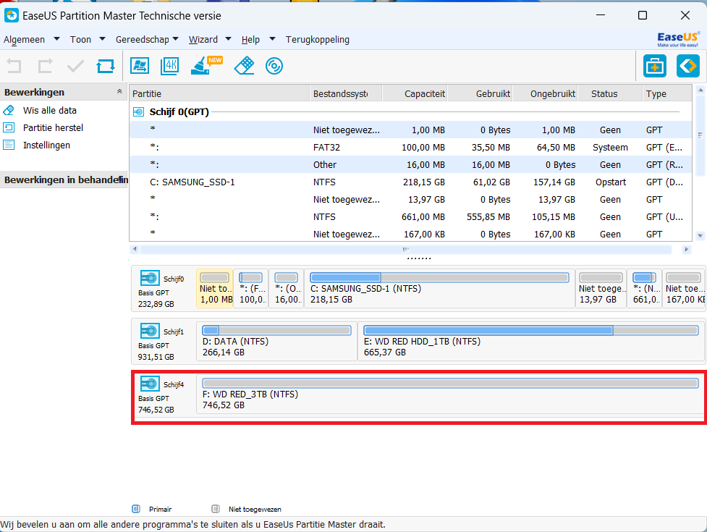This screenshot has width=707, height=532.
Task: Select the 1,00 MB block in Schijf0 map
Action: pos(215,289)
